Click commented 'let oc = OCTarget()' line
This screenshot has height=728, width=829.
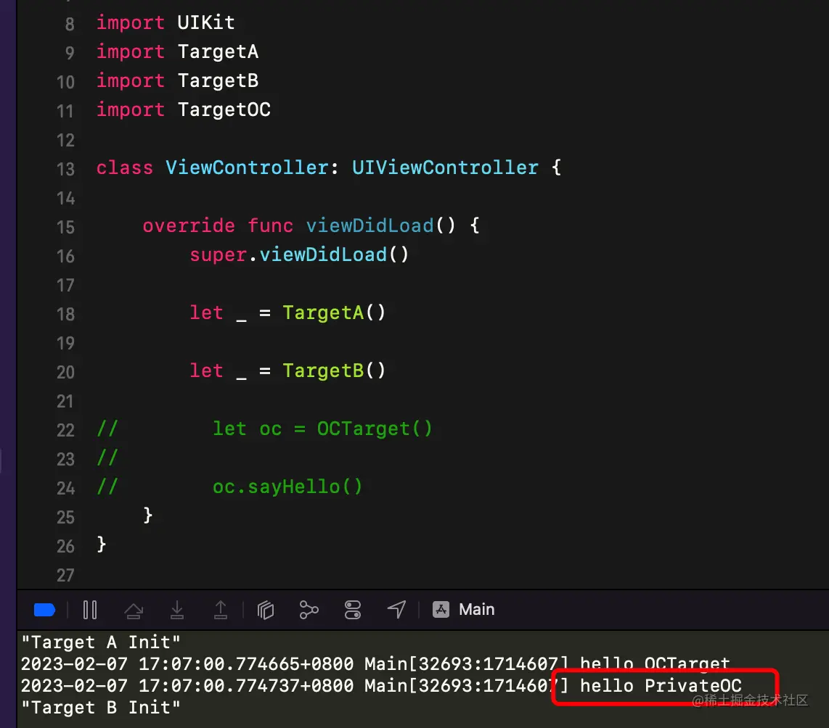[322, 429]
